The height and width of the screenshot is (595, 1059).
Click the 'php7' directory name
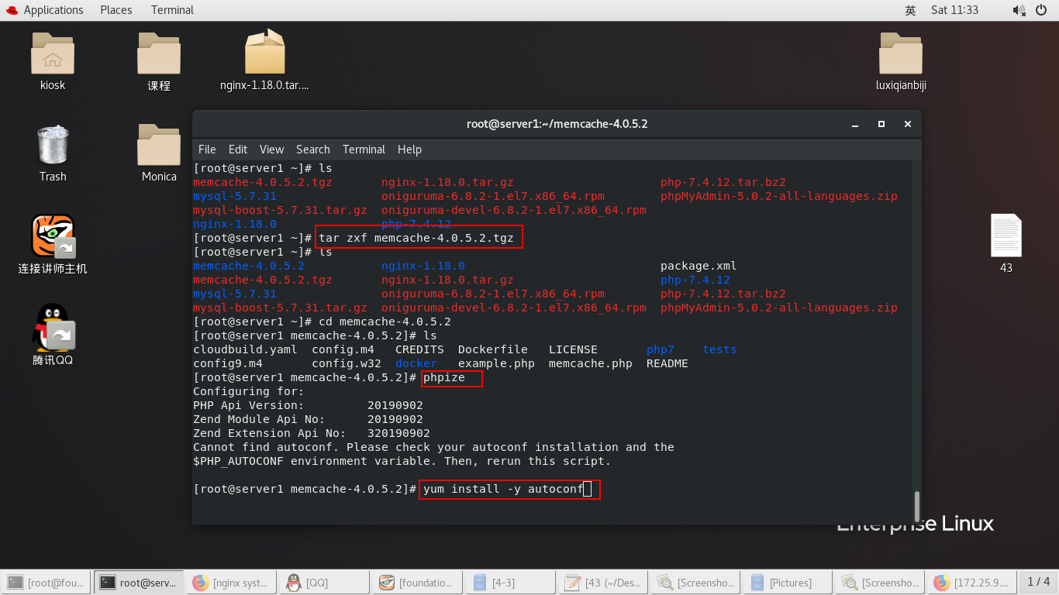pos(661,349)
